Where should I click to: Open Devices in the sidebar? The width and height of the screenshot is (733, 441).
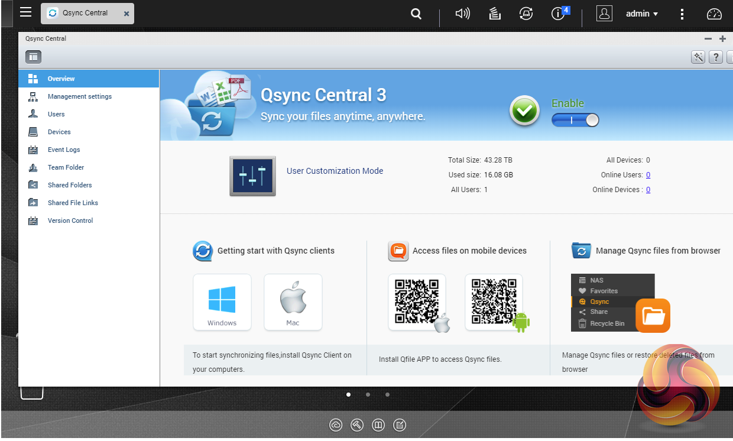(89, 132)
